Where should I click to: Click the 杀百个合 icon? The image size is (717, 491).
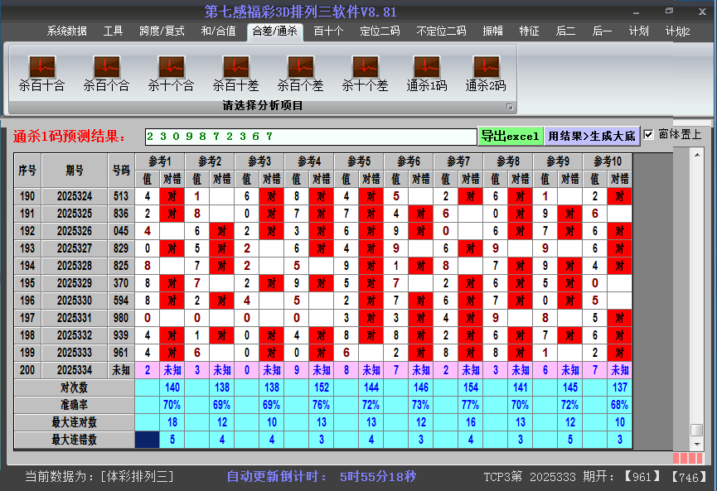pos(106,68)
